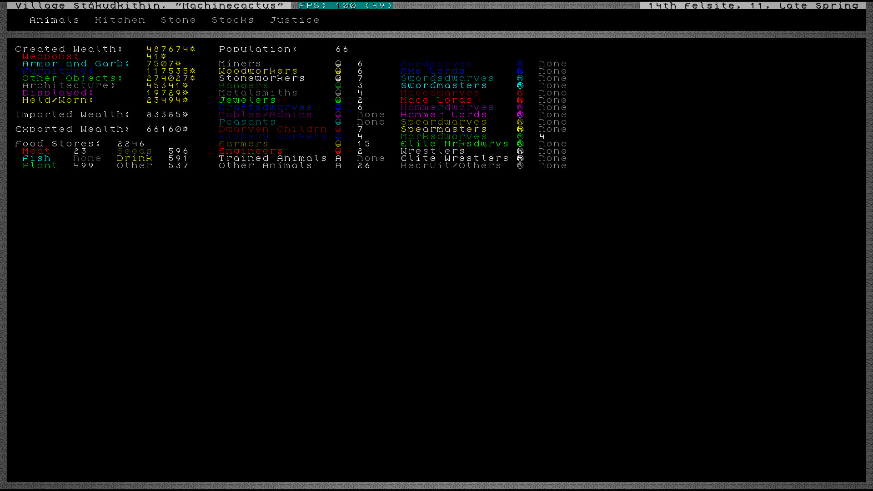Click the green Plant food label
This screenshot has width=873, height=491.
pyautogui.click(x=40, y=165)
